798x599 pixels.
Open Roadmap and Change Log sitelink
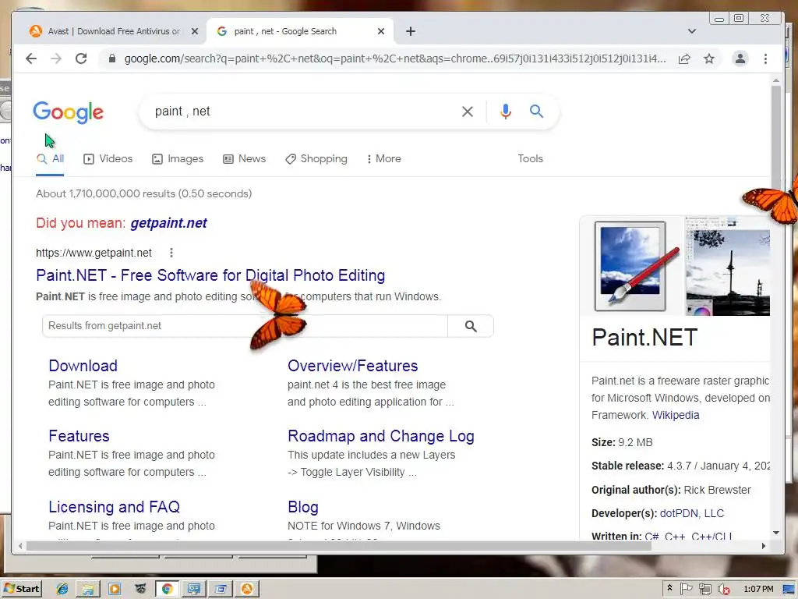point(380,436)
